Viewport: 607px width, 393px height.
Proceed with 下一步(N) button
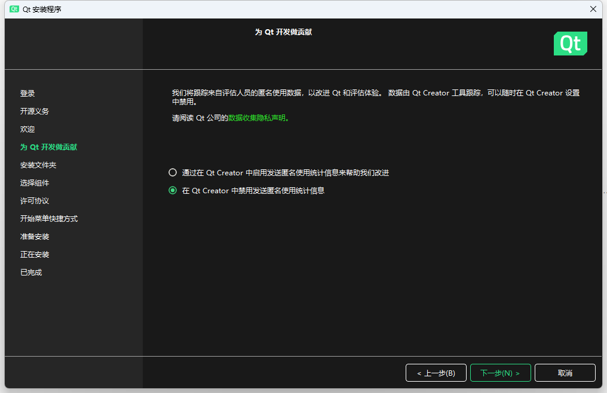click(500, 373)
